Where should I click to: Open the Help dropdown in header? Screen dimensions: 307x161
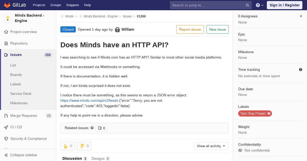coord(259,5)
